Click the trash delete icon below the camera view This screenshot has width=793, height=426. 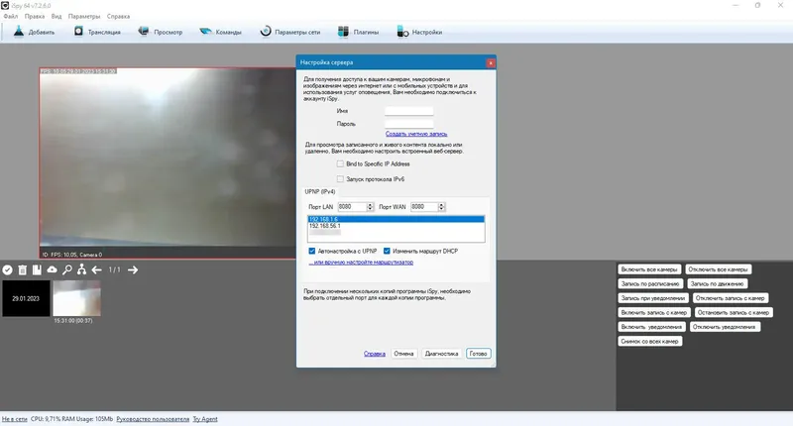coord(22,270)
